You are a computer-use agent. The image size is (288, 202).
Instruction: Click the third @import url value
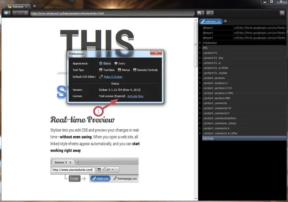pyautogui.click(x=260, y=38)
